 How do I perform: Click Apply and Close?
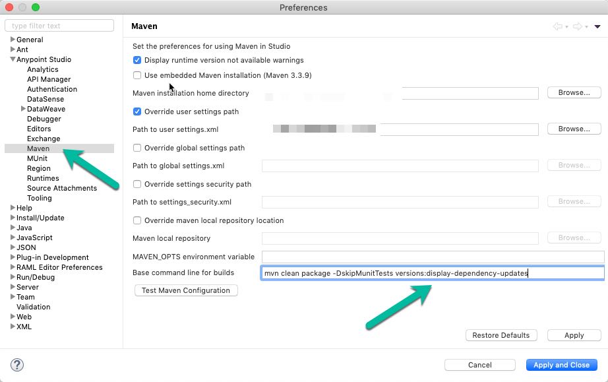[561, 364]
